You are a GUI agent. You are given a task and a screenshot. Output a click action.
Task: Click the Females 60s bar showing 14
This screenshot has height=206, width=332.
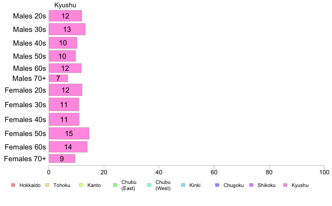(68, 147)
